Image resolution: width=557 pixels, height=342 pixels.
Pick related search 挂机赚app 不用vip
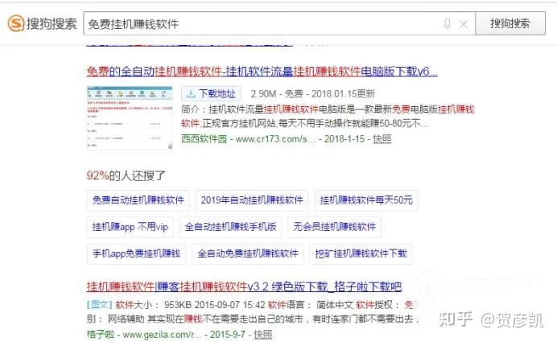(130, 227)
